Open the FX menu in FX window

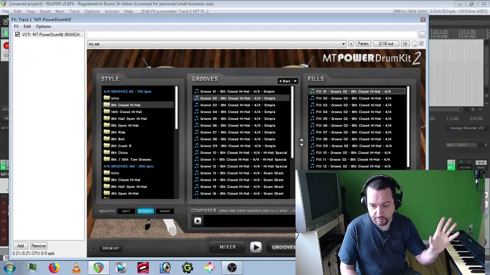16,26
